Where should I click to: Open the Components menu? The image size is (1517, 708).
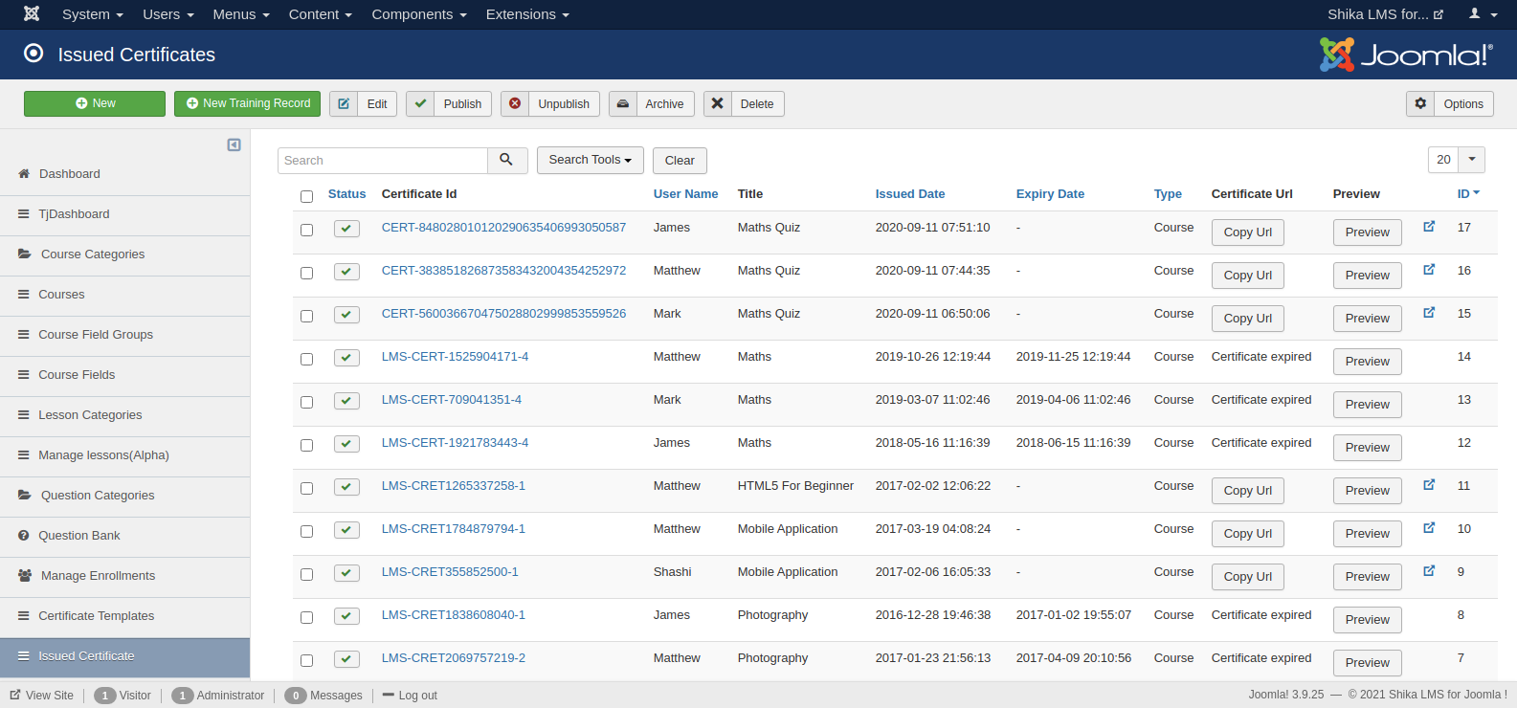(x=418, y=14)
